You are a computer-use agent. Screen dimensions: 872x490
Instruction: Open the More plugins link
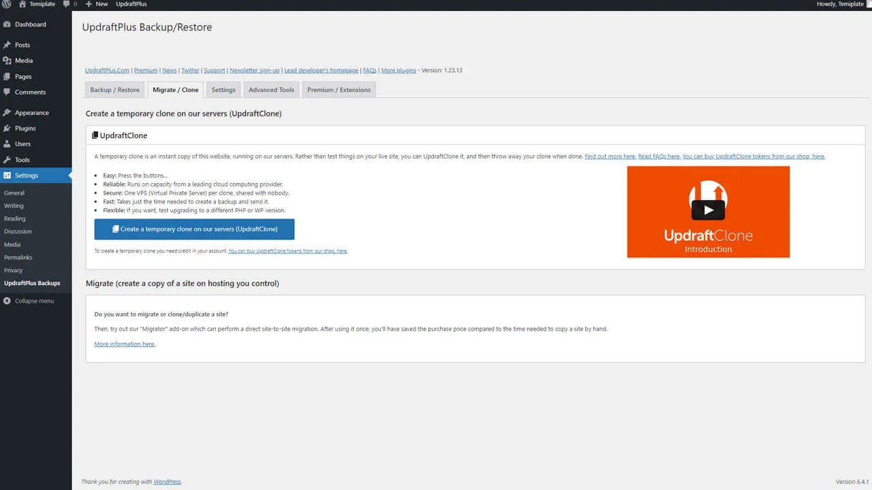click(x=399, y=70)
